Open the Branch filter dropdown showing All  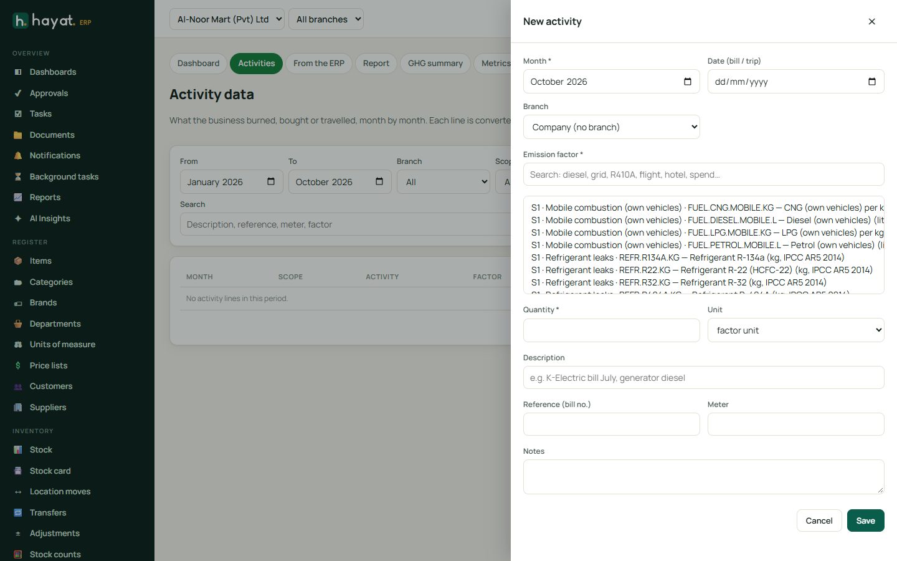444,182
